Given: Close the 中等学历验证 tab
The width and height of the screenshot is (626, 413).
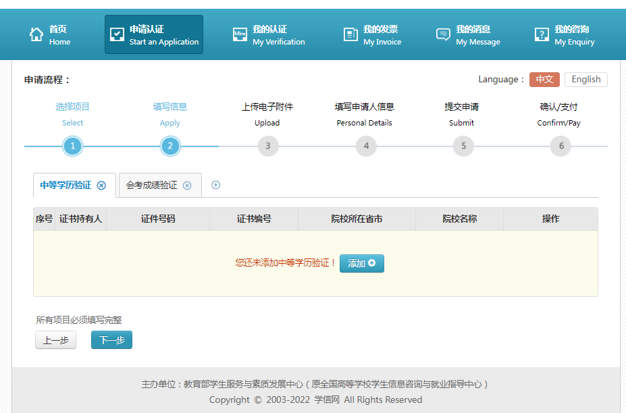Looking at the screenshot, I should (101, 185).
